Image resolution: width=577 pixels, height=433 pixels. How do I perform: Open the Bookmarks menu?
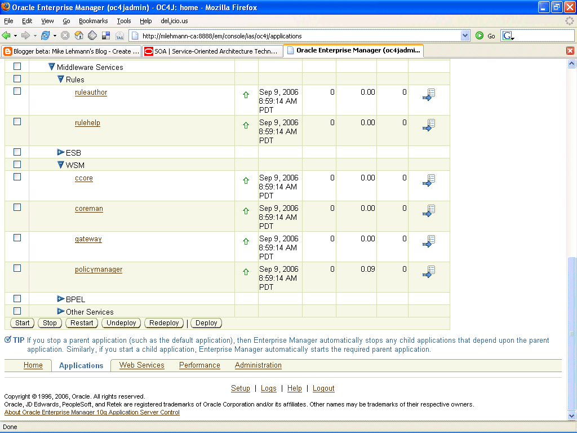click(93, 21)
